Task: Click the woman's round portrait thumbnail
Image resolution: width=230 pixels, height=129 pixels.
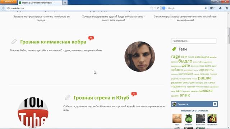Action: point(140,57)
